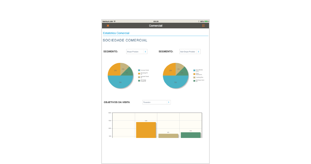The image size is (311, 164).
Task: Select orange 25% slice in left pie chart
Action: 114,70
